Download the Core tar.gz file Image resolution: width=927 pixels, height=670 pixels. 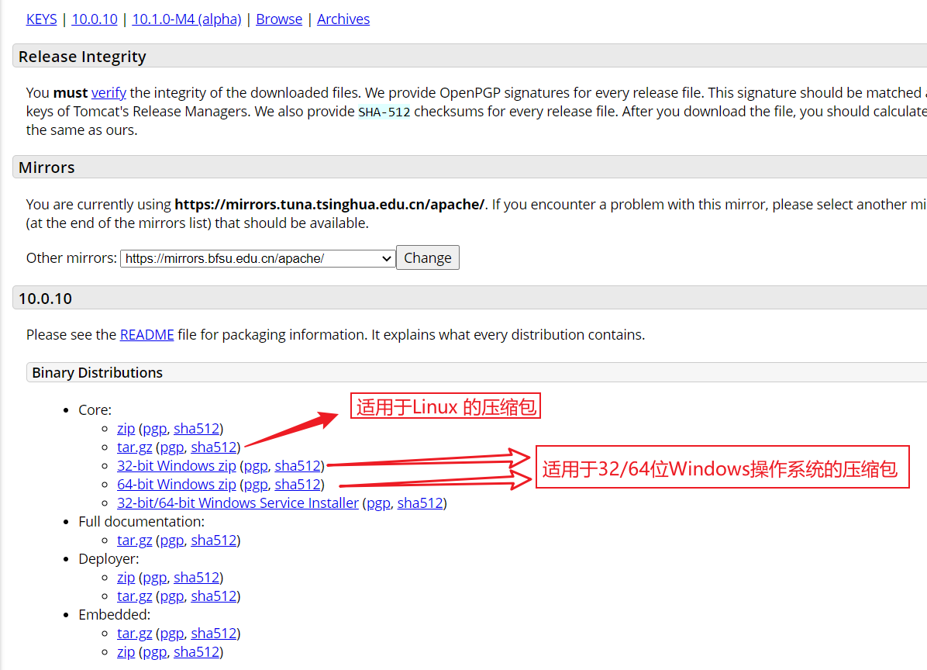tap(135, 447)
